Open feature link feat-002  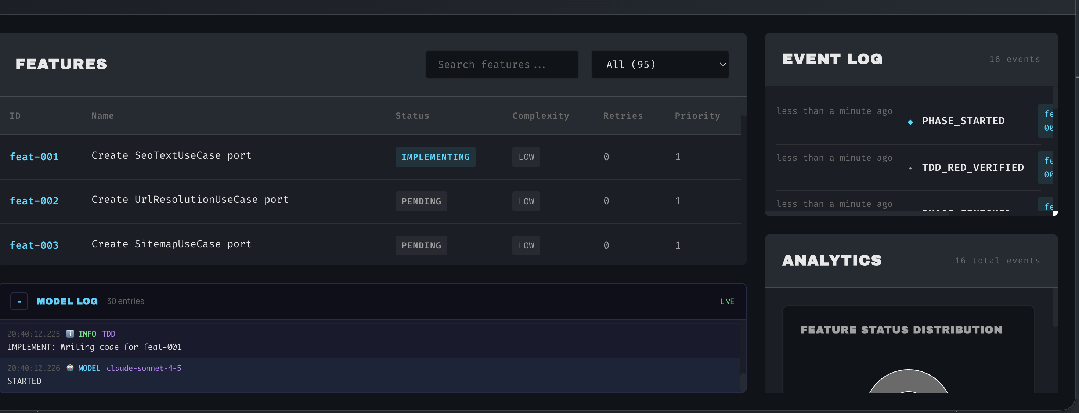(x=34, y=201)
